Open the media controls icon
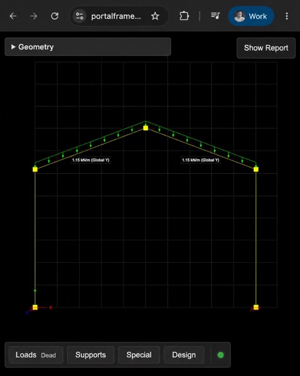The width and height of the screenshot is (300, 376). (215, 16)
